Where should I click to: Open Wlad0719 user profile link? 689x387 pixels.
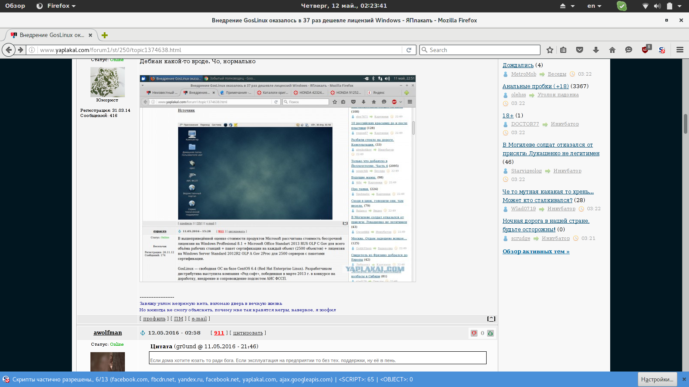[x=523, y=209]
